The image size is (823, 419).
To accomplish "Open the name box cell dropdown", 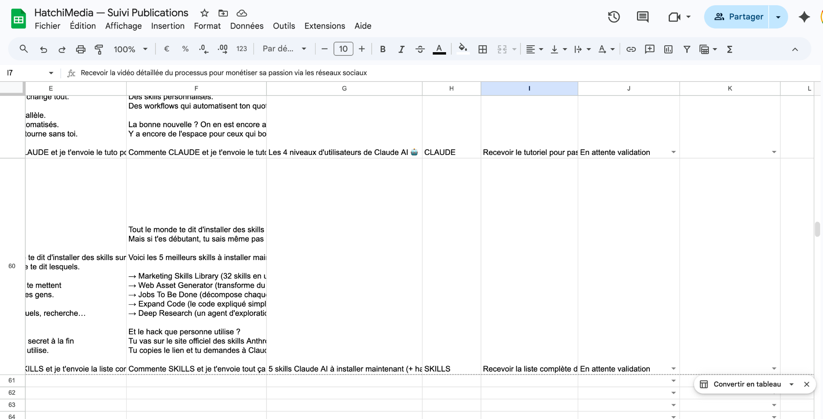I will pos(51,73).
